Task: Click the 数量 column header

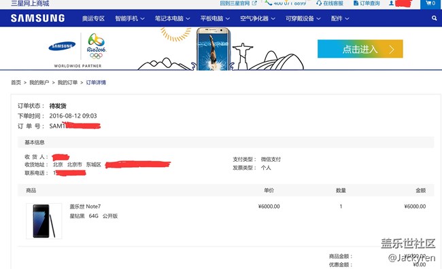Action: tap(341, 190)
